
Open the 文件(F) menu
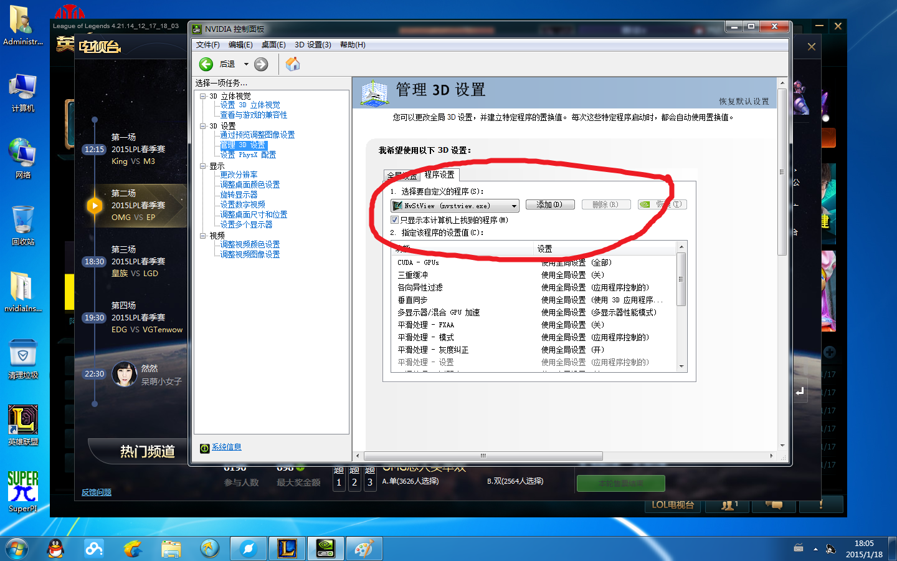(208, 45)
